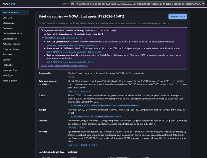Open the OPS-601 L14-L16 citation chip
The height and width of the screenshot is (158, 207).
click(94, 52)
